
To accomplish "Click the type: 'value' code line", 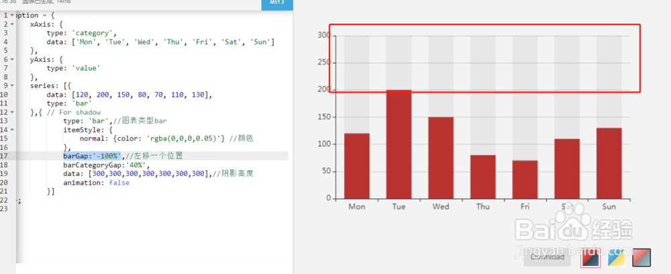I will 74,68.
